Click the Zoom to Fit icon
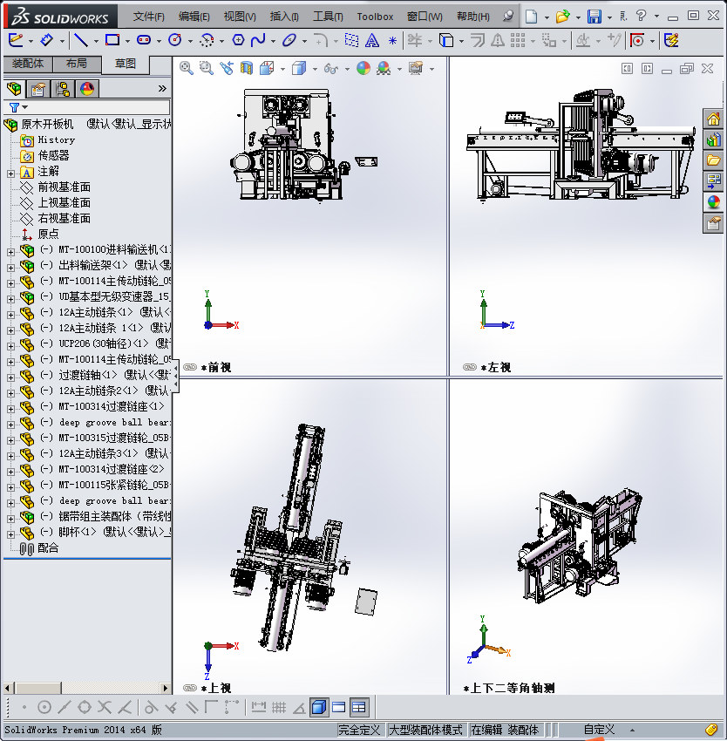Image resolution: width=727 pixels, height=741 pixels. 186,68
